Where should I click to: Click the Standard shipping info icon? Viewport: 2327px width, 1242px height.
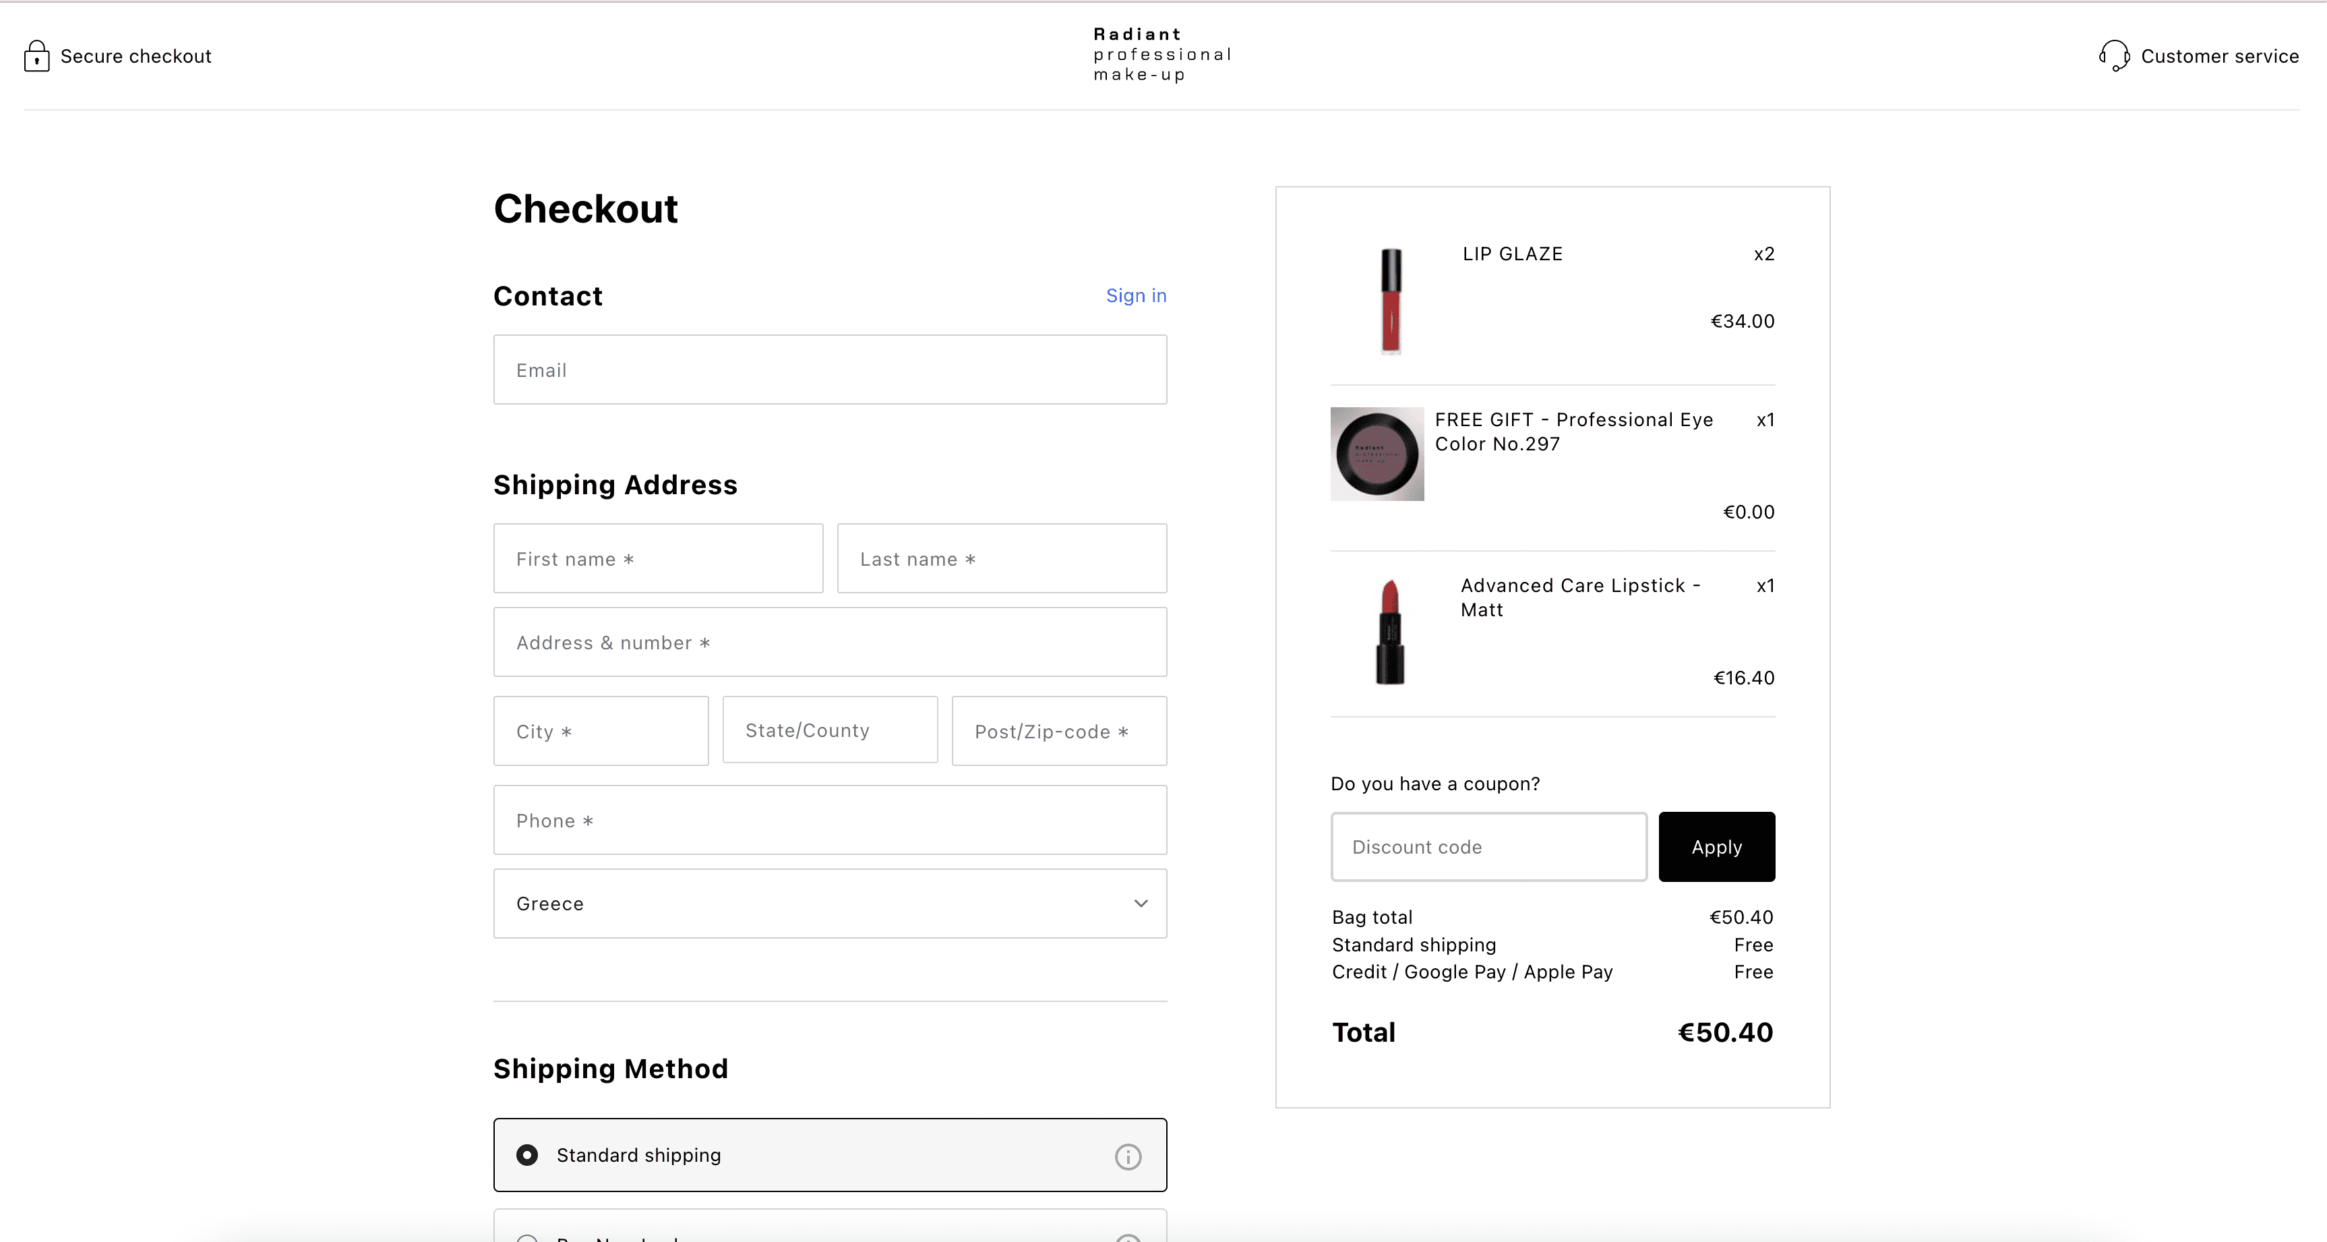click(1127, 1156)
